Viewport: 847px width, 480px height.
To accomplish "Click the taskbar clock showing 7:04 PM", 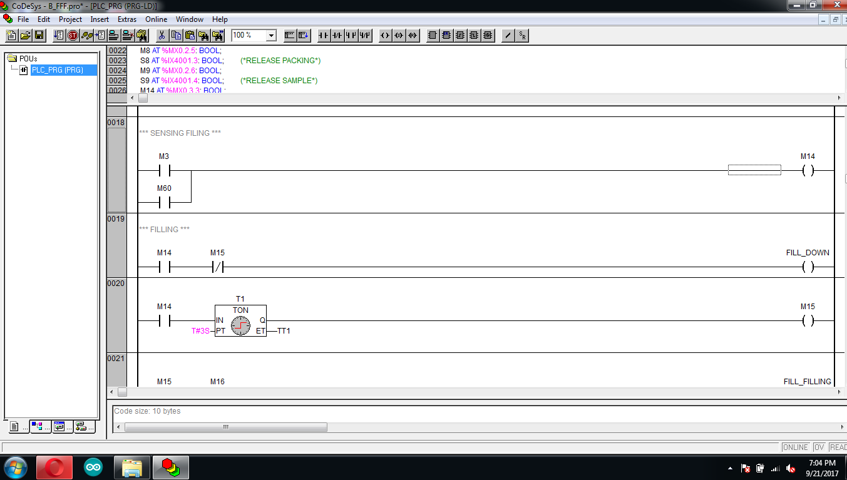I will (x=822, y=467).
